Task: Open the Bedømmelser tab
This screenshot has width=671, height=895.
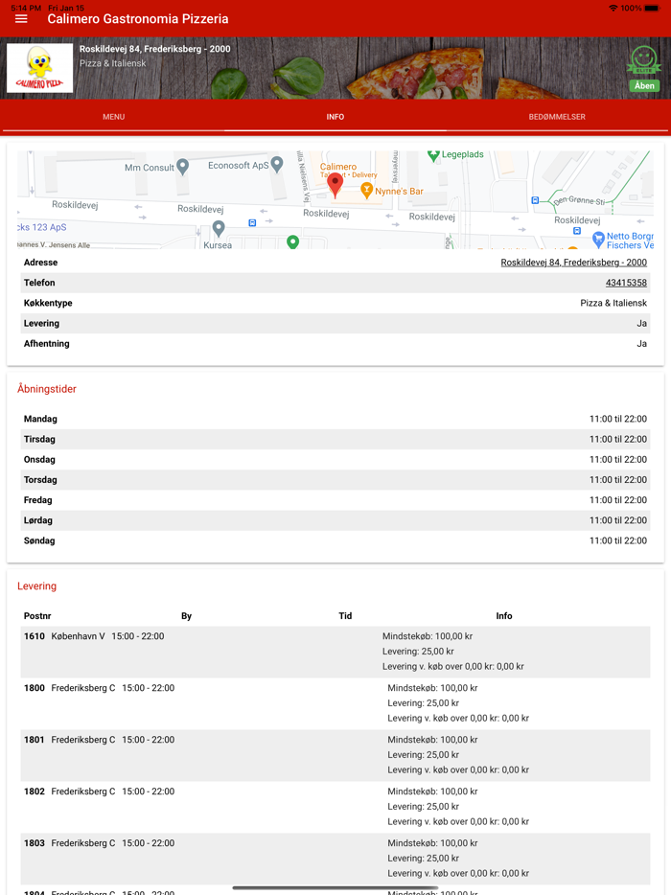Action: tap(557, 117)
